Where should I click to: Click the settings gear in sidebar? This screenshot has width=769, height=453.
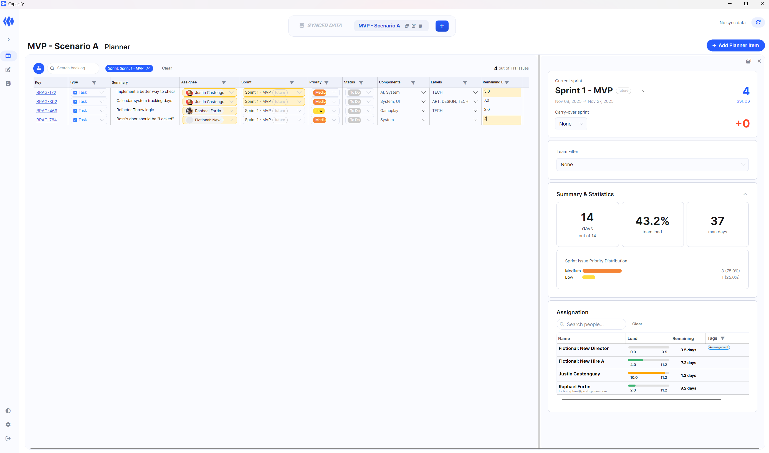[x=8, y=424]
